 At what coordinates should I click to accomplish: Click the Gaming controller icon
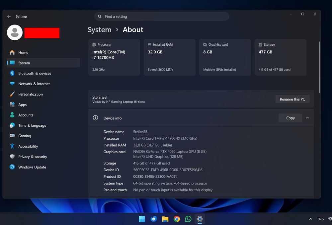point(12,136)
